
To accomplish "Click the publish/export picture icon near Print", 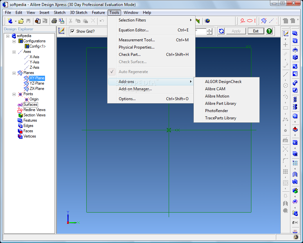I will click(x=62, y=21).
